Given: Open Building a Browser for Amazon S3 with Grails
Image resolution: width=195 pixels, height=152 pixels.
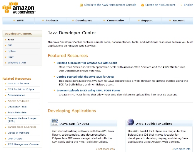Looking at the screenshot, I should (x=87, y=63).
